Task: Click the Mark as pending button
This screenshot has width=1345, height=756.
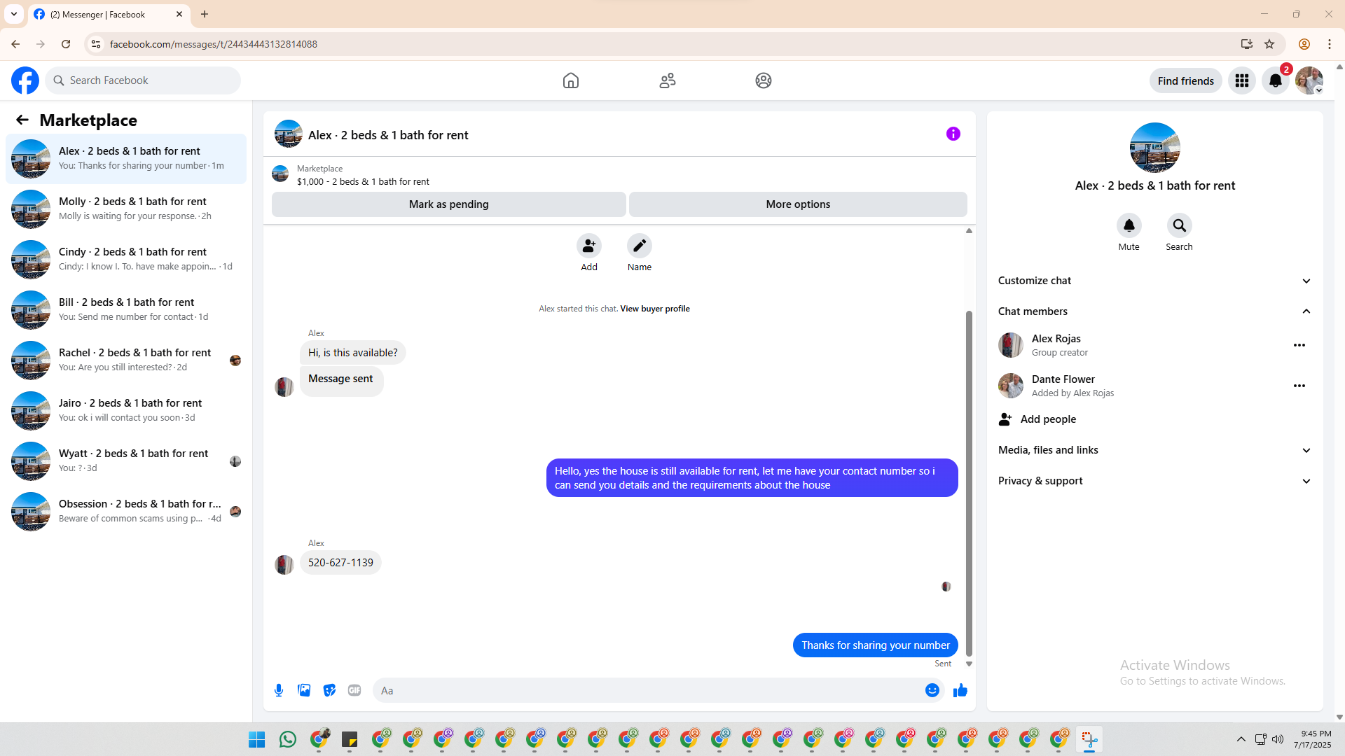Action: tap(449, 204)
